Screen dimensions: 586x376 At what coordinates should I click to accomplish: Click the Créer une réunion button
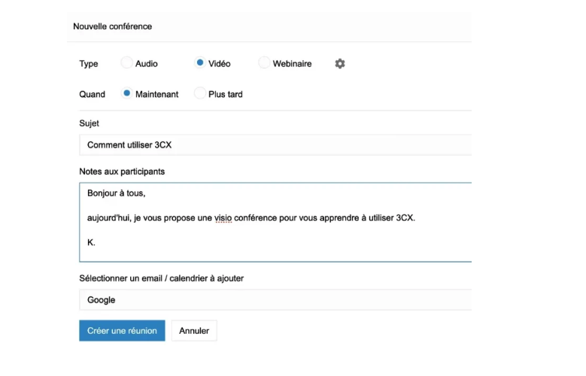click(x=122, y=331)
